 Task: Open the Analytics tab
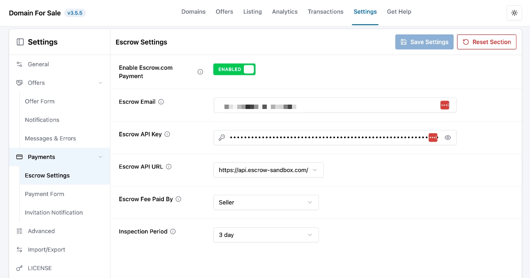[x=285, y=12]
